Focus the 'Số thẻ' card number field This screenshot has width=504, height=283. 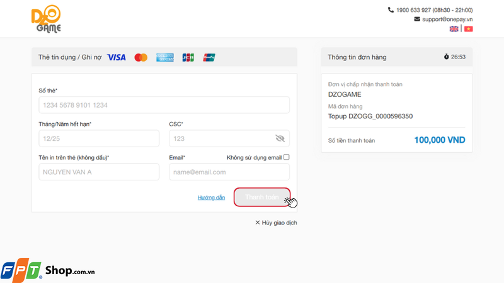pyautogui.click(x=164, y=105)
